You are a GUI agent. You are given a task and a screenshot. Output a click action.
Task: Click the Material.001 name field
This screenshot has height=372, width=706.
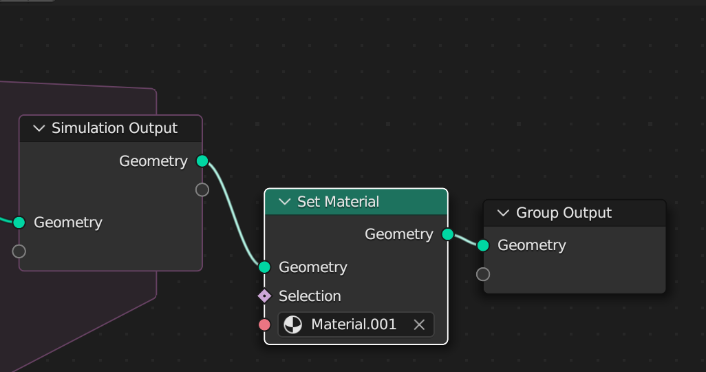click(x=354, y=324)
